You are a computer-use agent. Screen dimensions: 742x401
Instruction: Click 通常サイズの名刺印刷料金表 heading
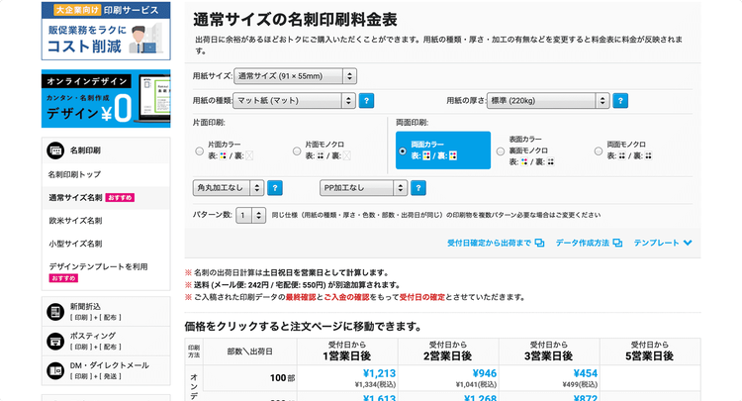tap(295, 20)
